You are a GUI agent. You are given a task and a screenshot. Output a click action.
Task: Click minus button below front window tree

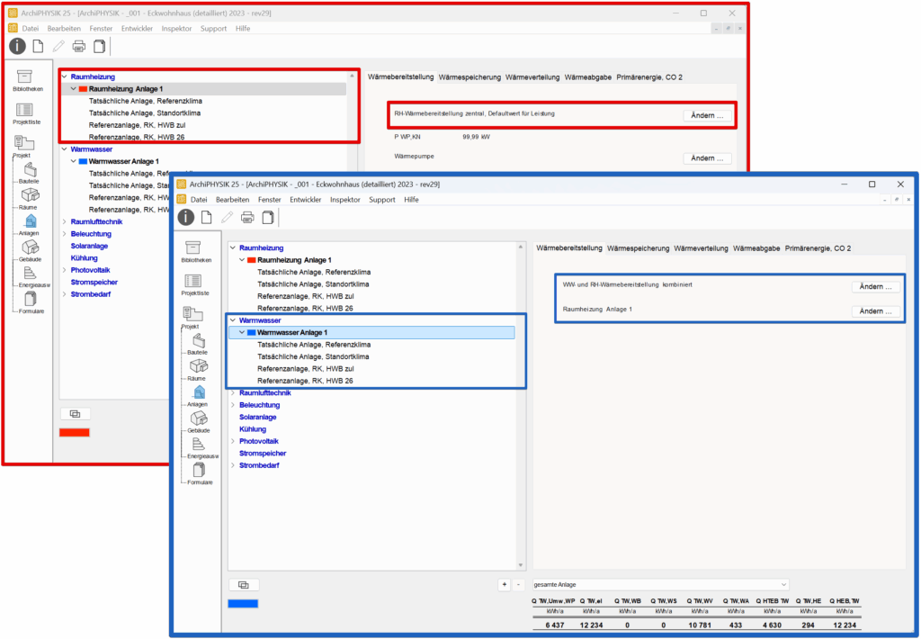click(517, 585)
